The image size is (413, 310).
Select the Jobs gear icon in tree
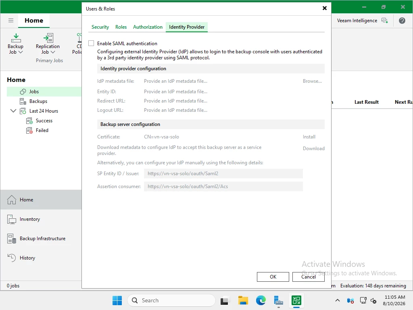(x=23, y=92)
